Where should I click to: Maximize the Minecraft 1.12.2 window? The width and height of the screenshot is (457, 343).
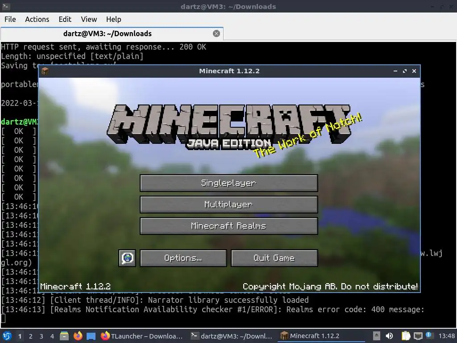(x=404, y=71)
